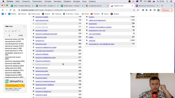The image size is (175, 98).
Task: Open the 'Бизнес' bookmarks folder
Action: point(22,14)
